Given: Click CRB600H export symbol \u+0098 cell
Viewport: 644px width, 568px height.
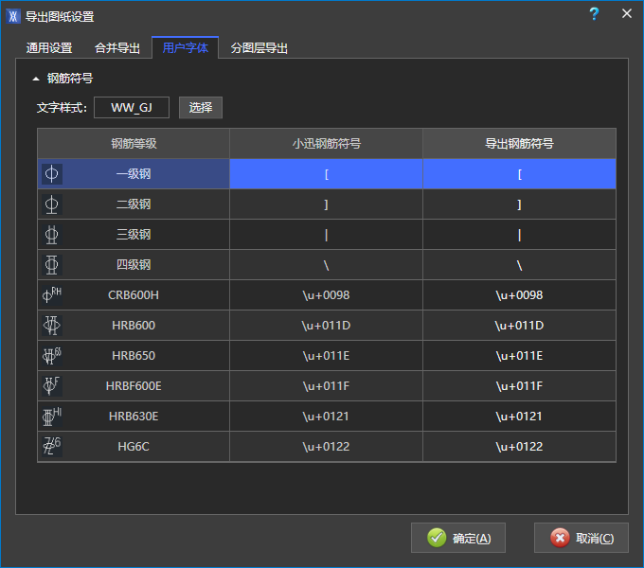Looking at the screenshot, I should pos(520,295).
